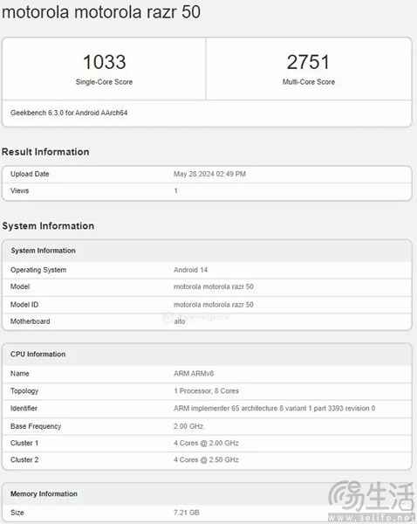Click the 'Cluster 2' row label
417x524 pixels.
tap(24, 459)
